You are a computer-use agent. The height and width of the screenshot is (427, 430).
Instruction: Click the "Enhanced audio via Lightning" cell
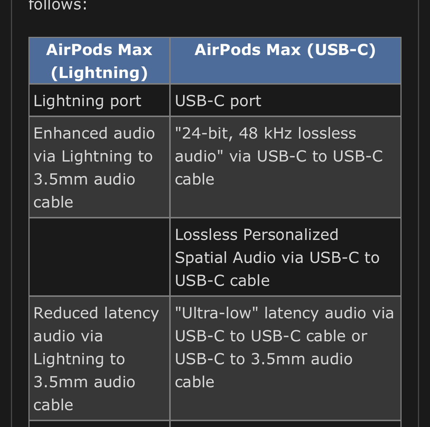[99, 167]
